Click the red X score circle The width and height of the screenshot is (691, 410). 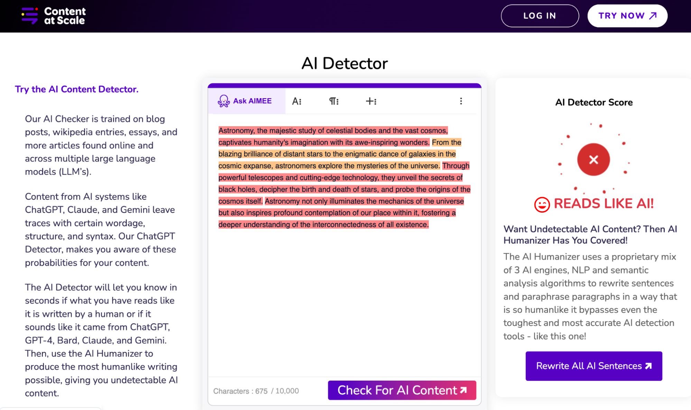(594, 159)
